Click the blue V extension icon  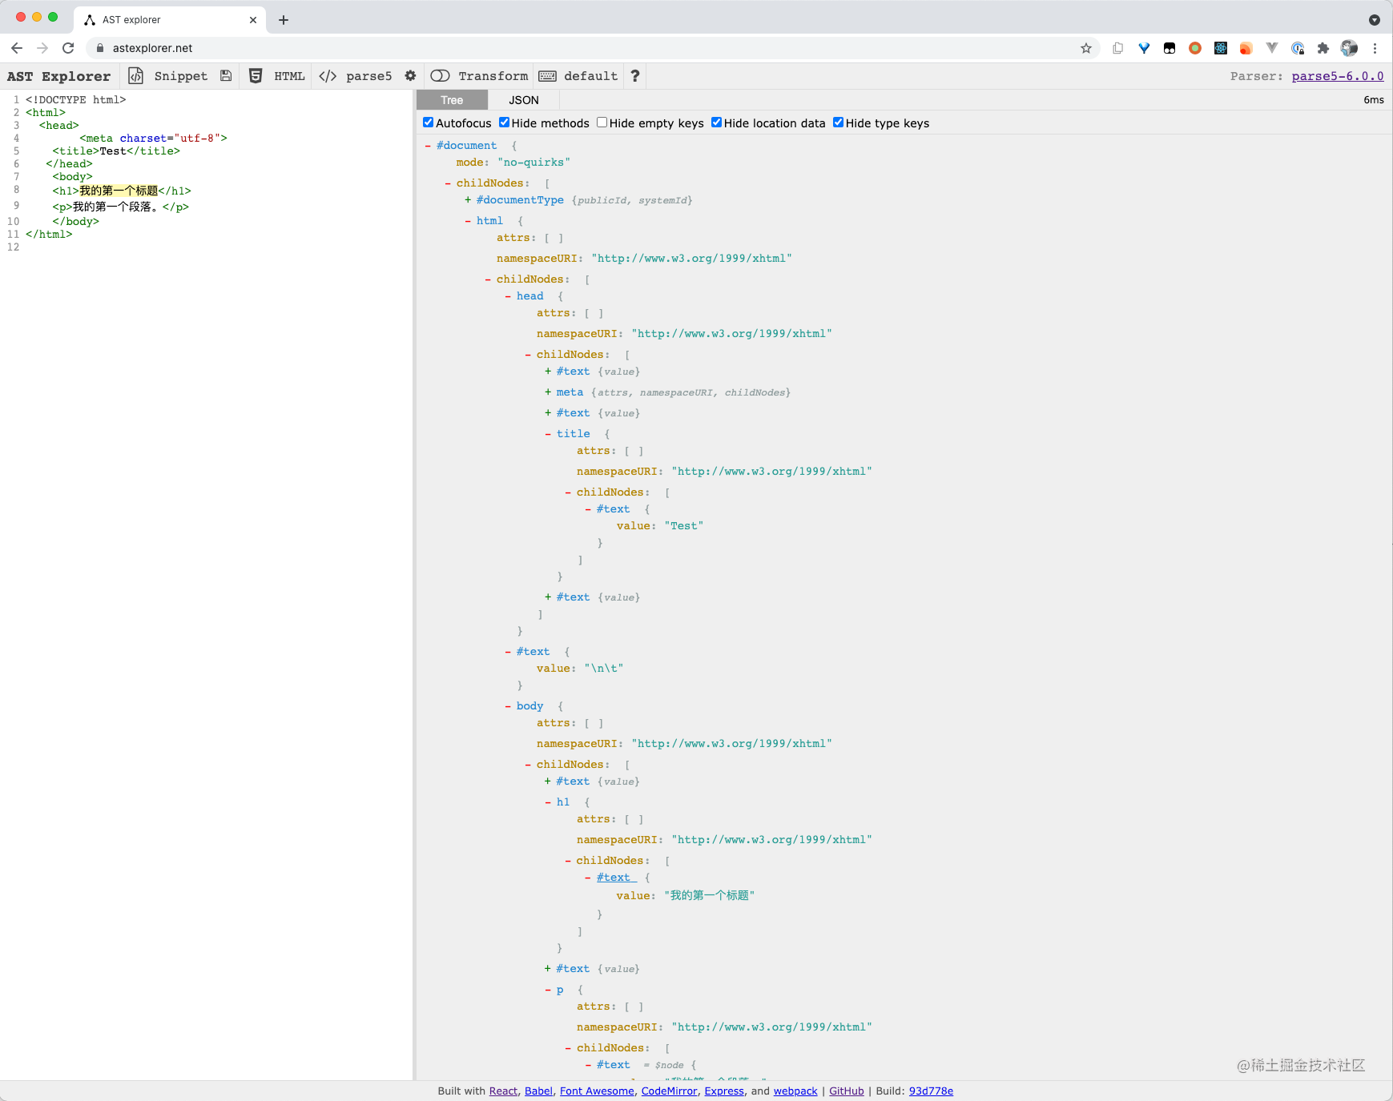(x=1144, y=48)
